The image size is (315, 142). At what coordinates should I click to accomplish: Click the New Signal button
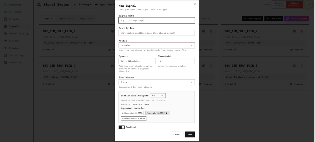(252, 19)
